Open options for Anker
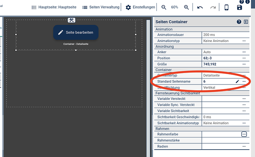The height and width of the screenshot is (157, 255). pyautogui.click(x=244, y=52)
